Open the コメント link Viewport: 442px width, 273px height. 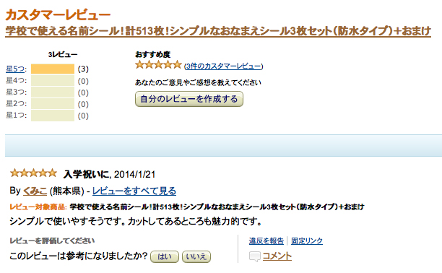[x=277, y=256]
